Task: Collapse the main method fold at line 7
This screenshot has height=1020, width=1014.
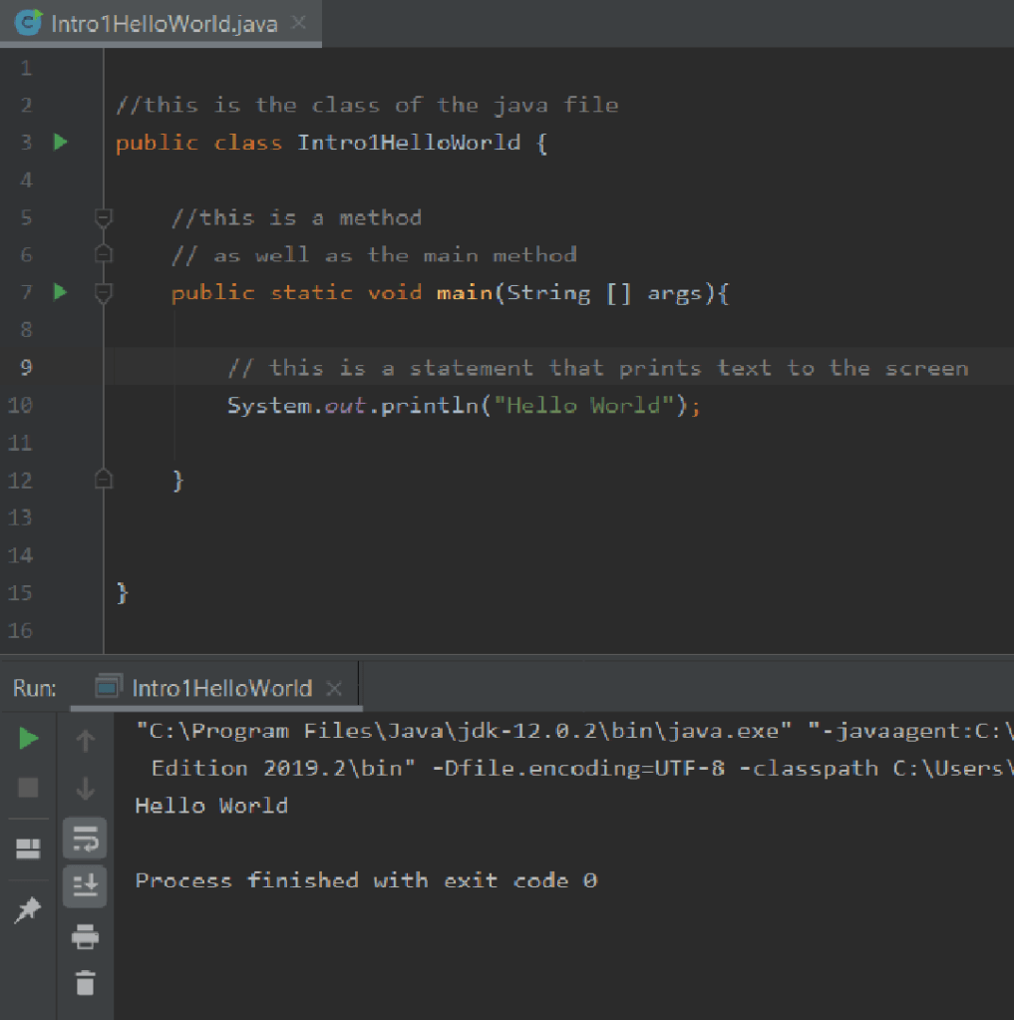Action: pos(103,292)
